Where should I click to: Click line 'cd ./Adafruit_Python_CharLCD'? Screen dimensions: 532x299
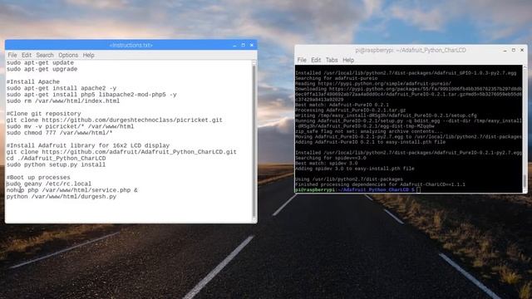point(56,159)
